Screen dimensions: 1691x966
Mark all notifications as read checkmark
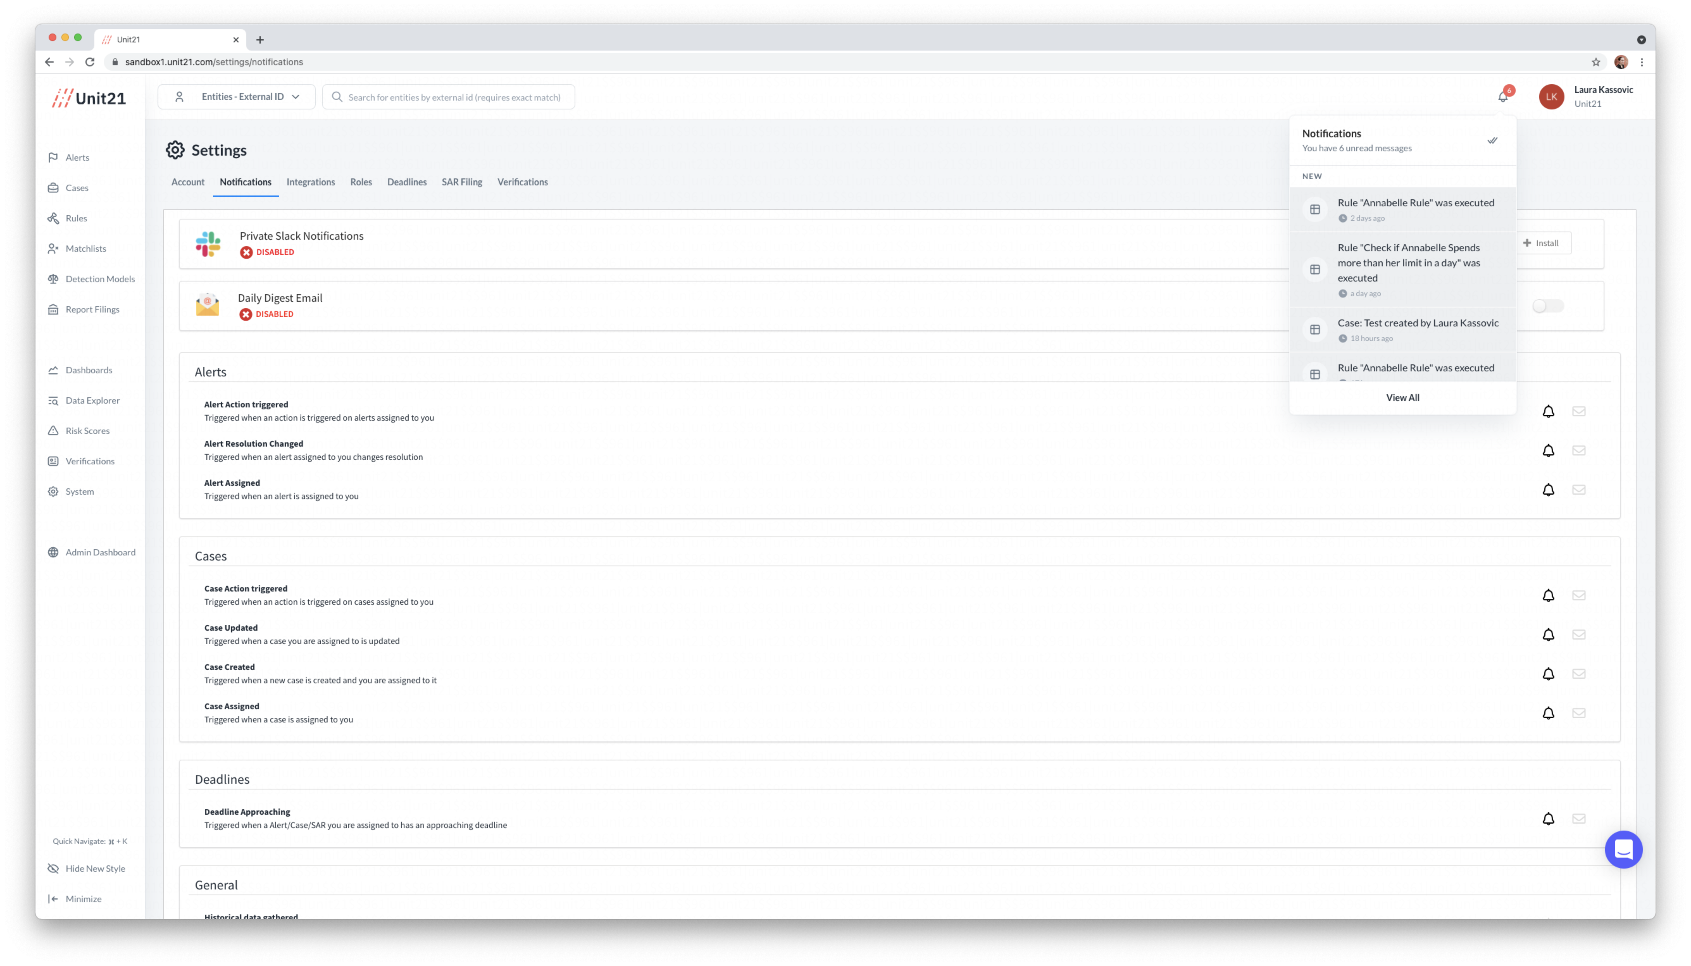1492,140
